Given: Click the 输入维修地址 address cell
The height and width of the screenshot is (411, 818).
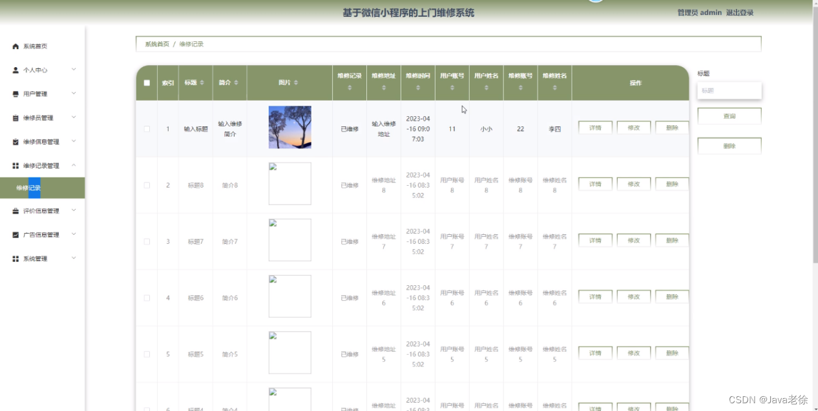Looking at the screenshot, I should [384, 129].
